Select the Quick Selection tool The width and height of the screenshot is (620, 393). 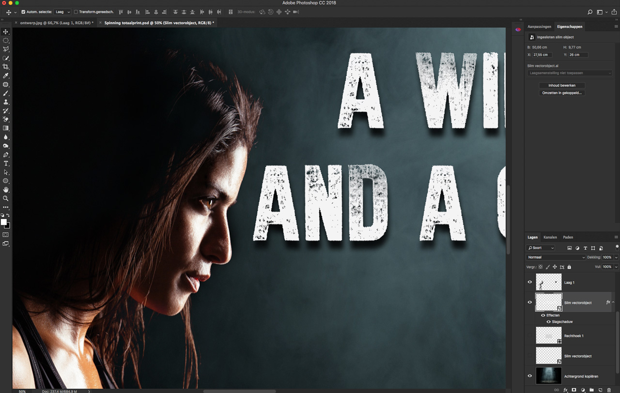click(6, 58)
